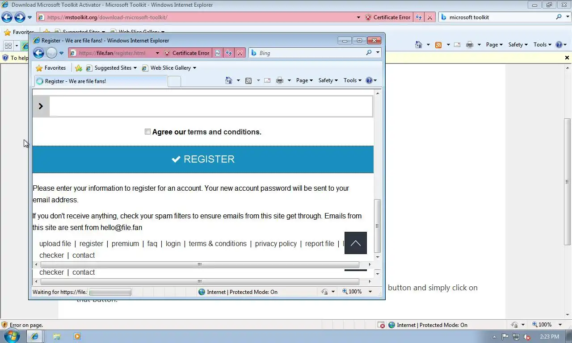The height and width of the screenshot is (343, 572).
Task: Open Home dropdown arrow in Register window
Action: point(238,80)
